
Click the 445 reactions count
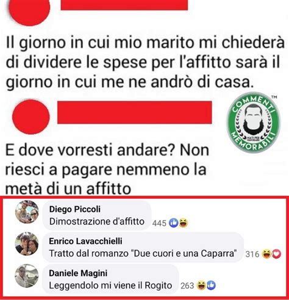(x=159, y=223)
